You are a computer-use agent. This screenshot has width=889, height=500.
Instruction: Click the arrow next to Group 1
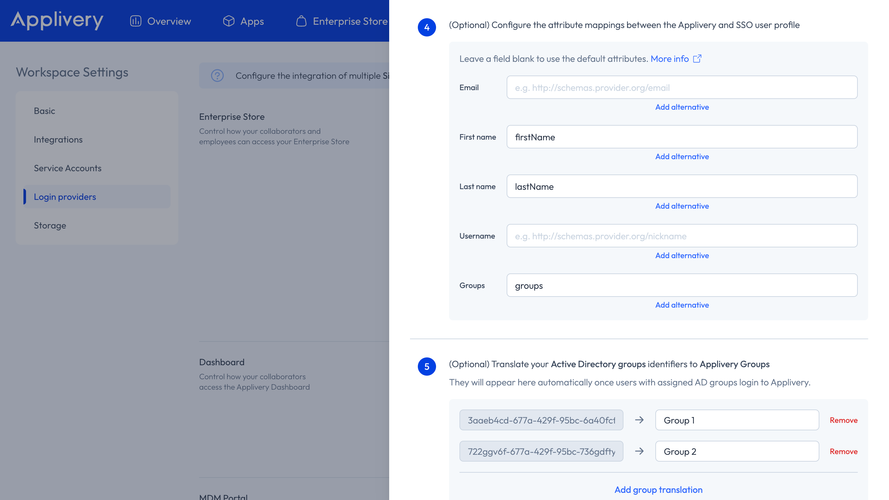click(x=639, y=420)
